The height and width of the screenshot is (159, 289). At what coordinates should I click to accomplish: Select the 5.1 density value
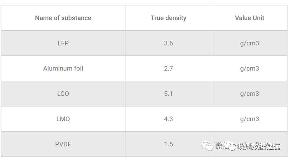[x=169, y=94]
